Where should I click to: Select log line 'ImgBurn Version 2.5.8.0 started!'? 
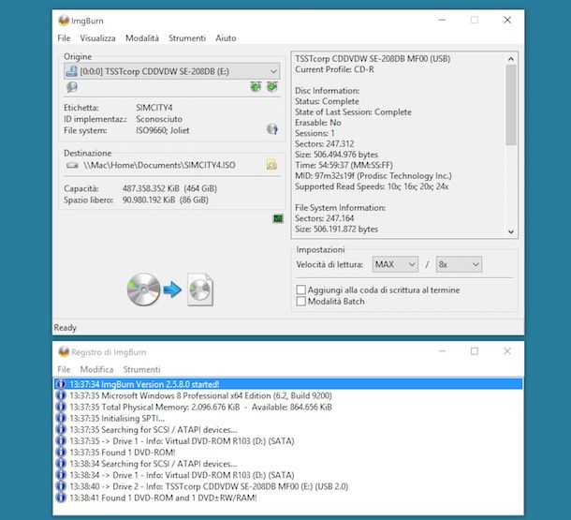(x=288, y=384)
